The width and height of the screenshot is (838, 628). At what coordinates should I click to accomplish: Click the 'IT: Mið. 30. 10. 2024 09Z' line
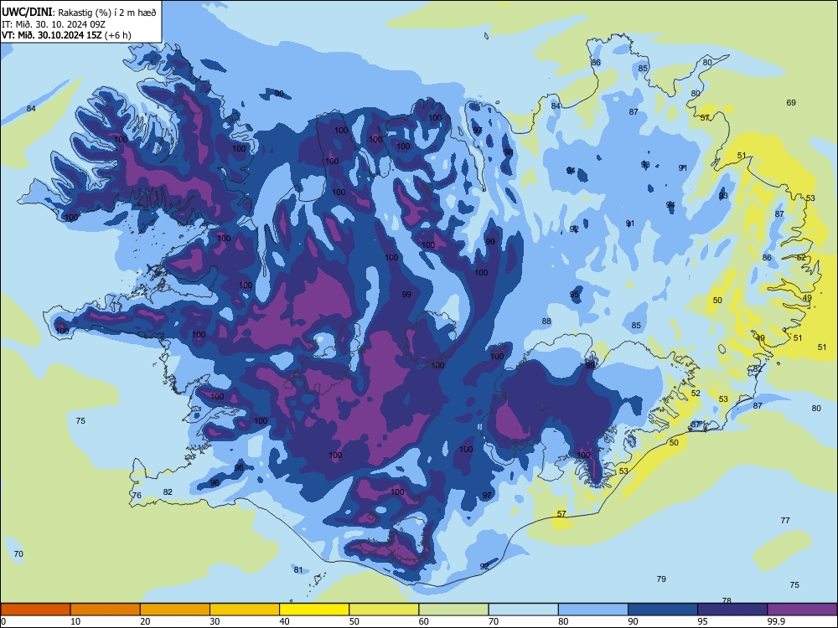pyautogui.click(x=52, y=24)
